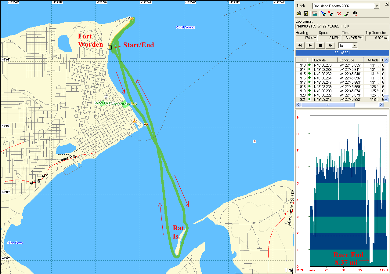This screenshot has width=390, height=274.
Task: Save the track using floppy disk icon
Action: pos(306,14)
